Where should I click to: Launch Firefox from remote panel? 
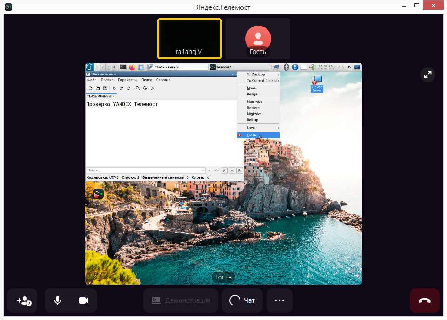pyautogui.click(x=132, y=67)
